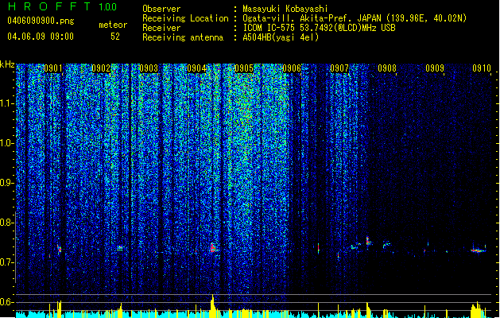Click the 0904 time marker

[x=196, y=68]
